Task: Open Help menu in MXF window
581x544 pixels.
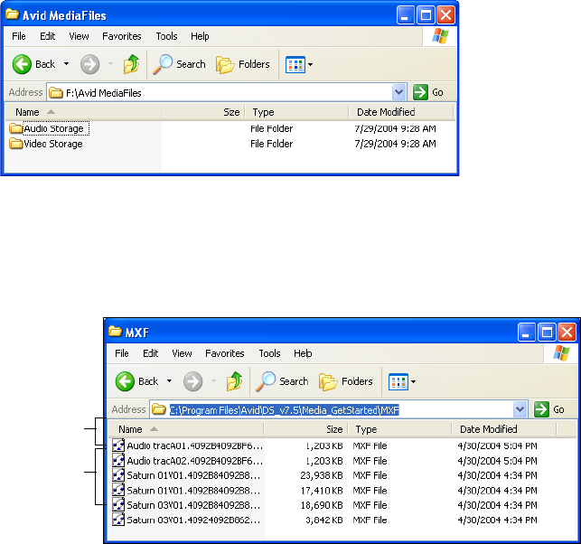Action: (x=303, y=353)
